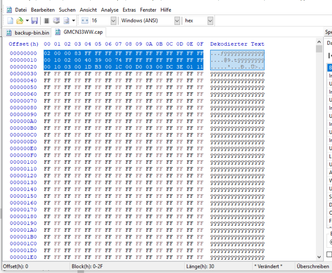Click offset row 00000010
The height and width of the screenshot is (273, 332).
click(23, 60)
